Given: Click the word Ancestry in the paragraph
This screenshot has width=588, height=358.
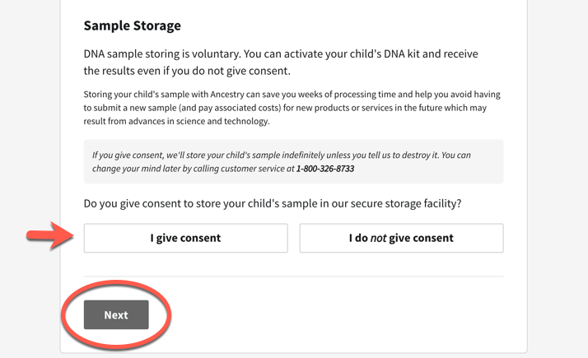Looking at the screenshot, I should pos(227,95).
